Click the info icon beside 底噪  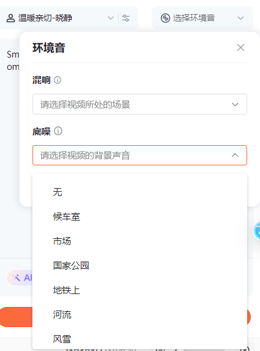[x=58, y=131]
